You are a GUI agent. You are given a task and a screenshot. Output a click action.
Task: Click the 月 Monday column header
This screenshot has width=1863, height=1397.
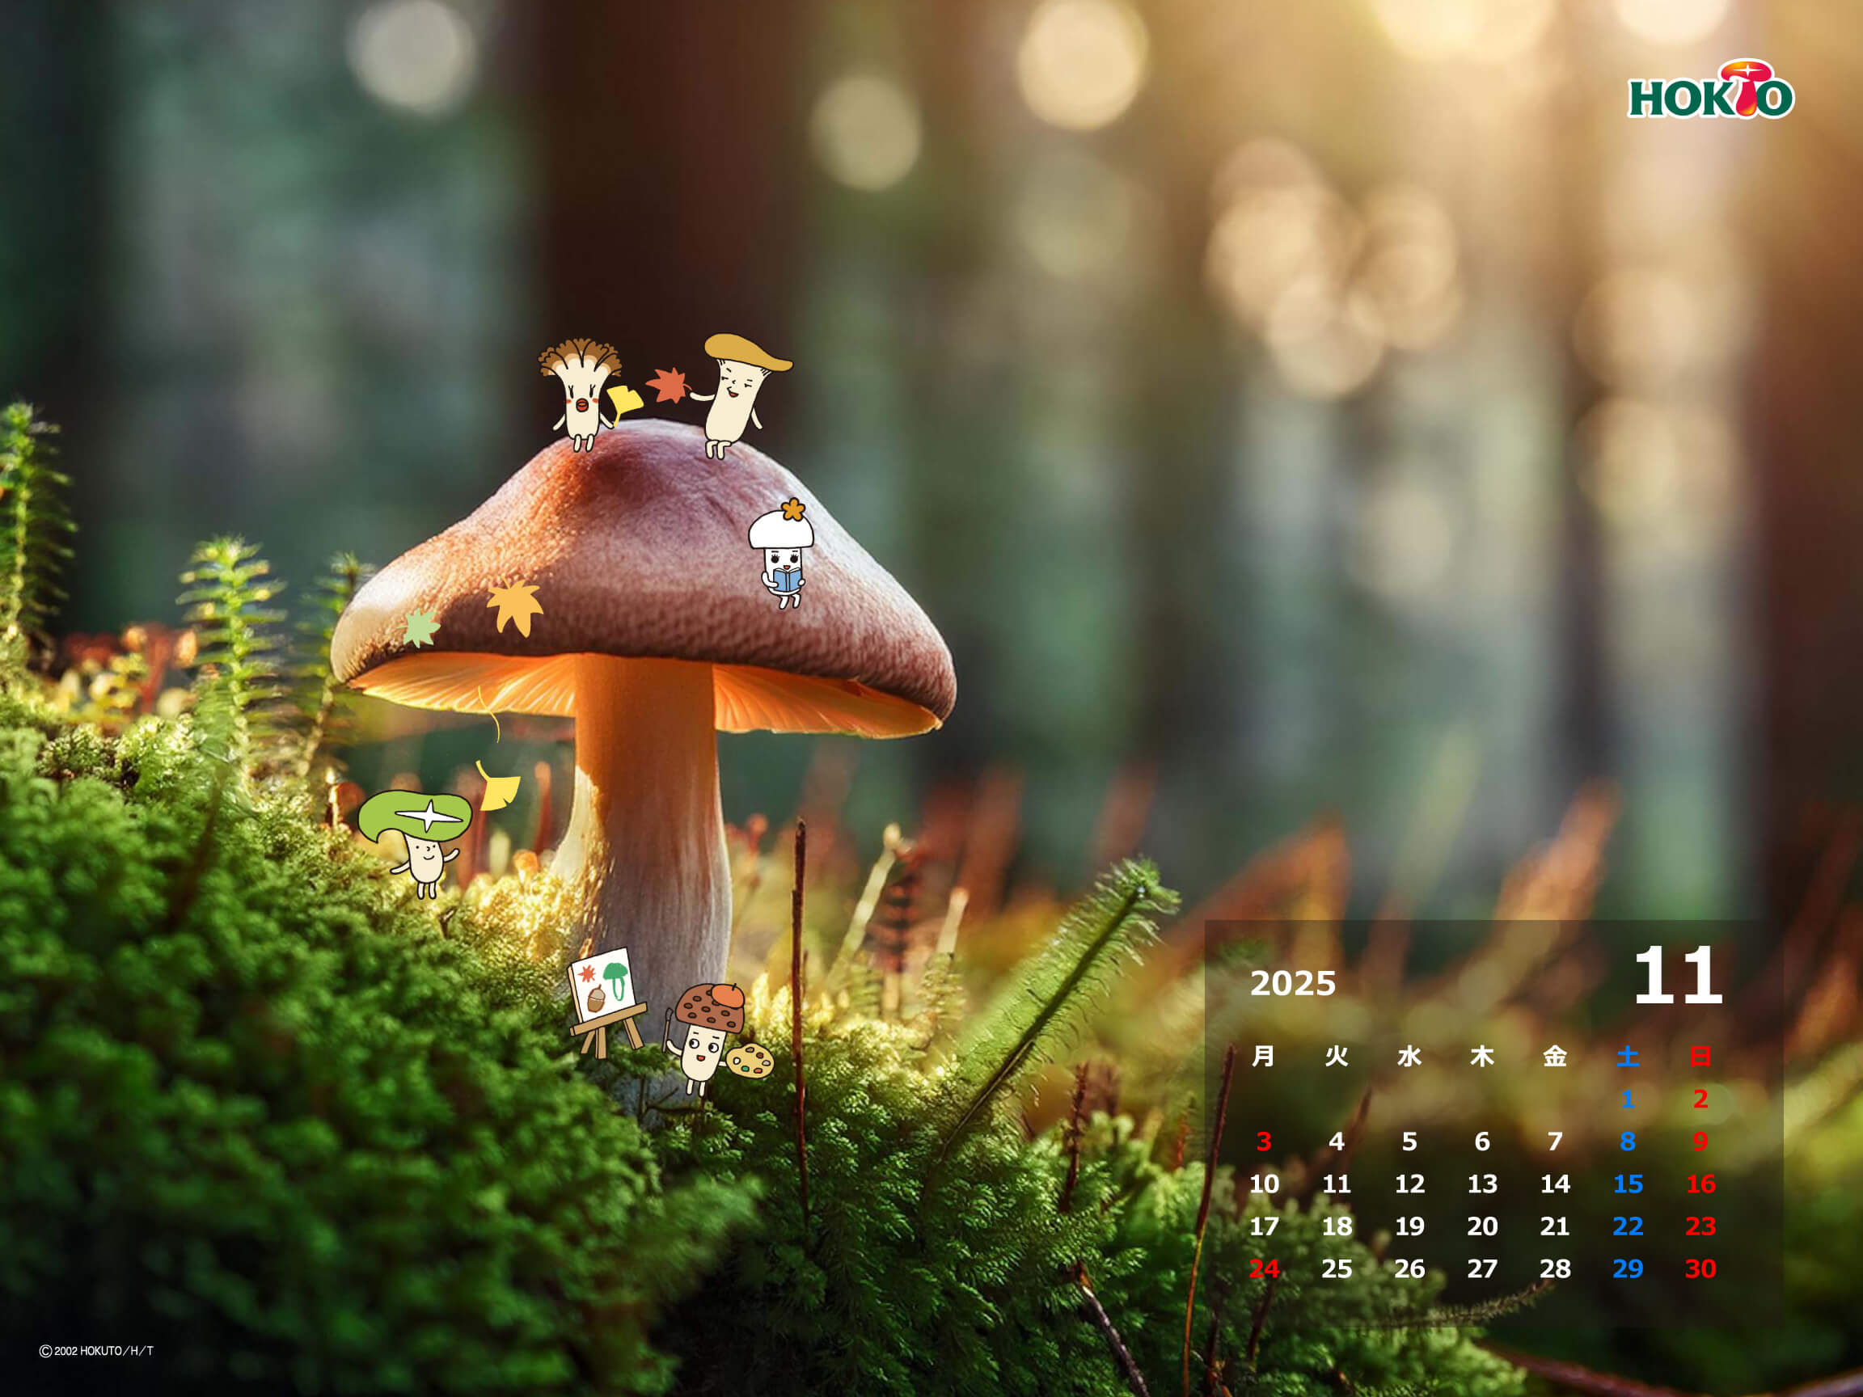click(1263, 1056)
